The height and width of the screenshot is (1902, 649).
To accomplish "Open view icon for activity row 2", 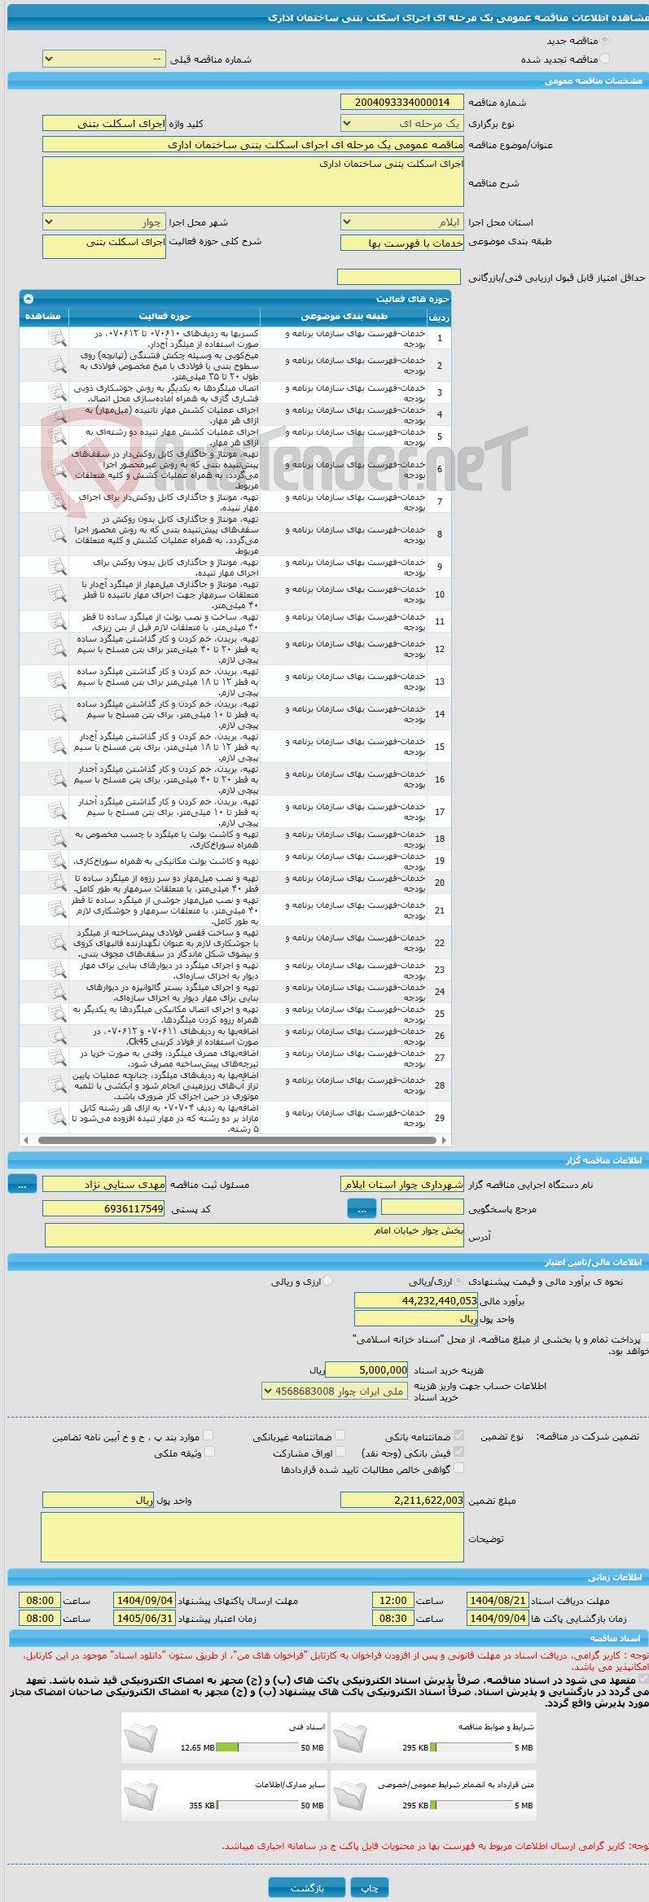I will (57, 366).
